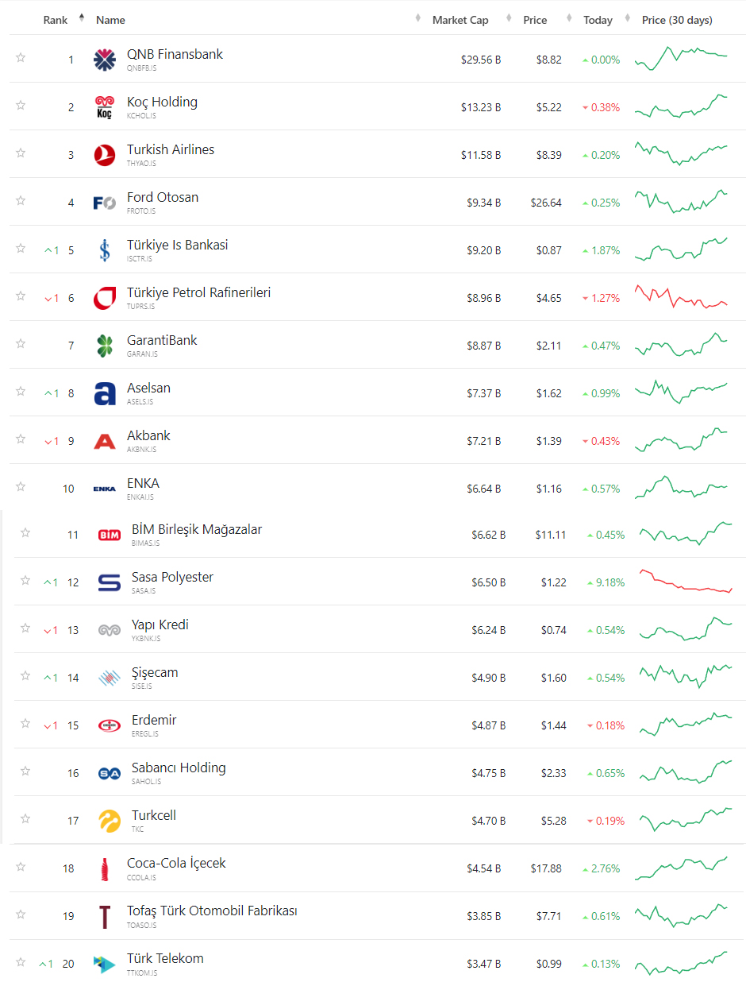Click the Sabancı Holding logo icon

[110, 773]
